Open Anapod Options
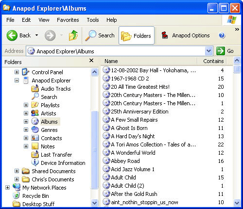This screenshot has height=209, width=243. point(186,35)
